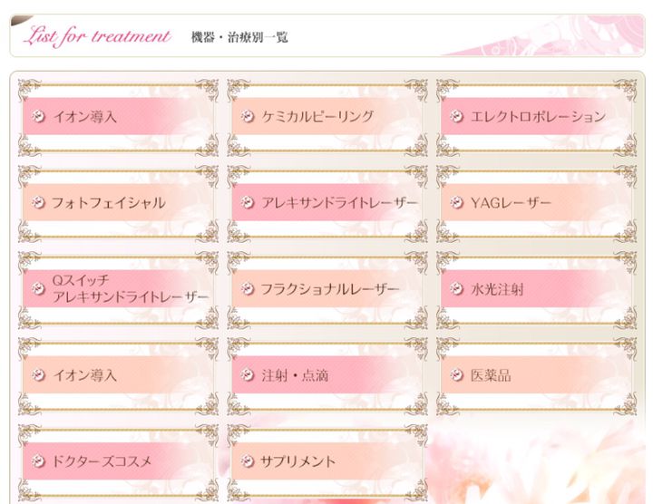
Task: Select the rose icon beside YAGレーザー
Action: coord(456,203)
